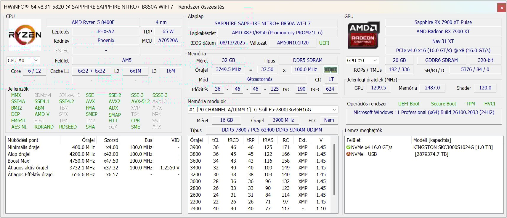Click the green memory module icon
The width and height of the screenshot is (507, 218).
(x=330, y=70)
